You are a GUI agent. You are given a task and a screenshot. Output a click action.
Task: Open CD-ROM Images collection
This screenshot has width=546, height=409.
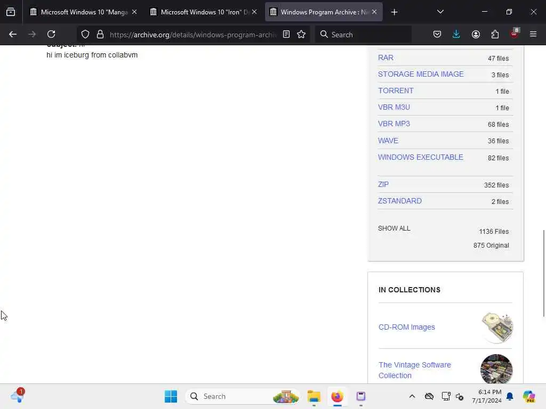[407, 328]
